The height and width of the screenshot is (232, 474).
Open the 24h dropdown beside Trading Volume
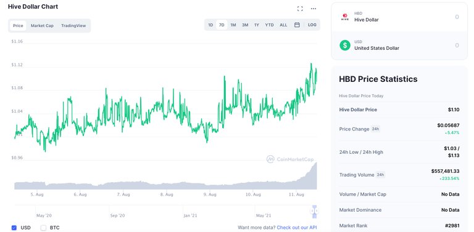pyautogui.click(x=380, y=175)
